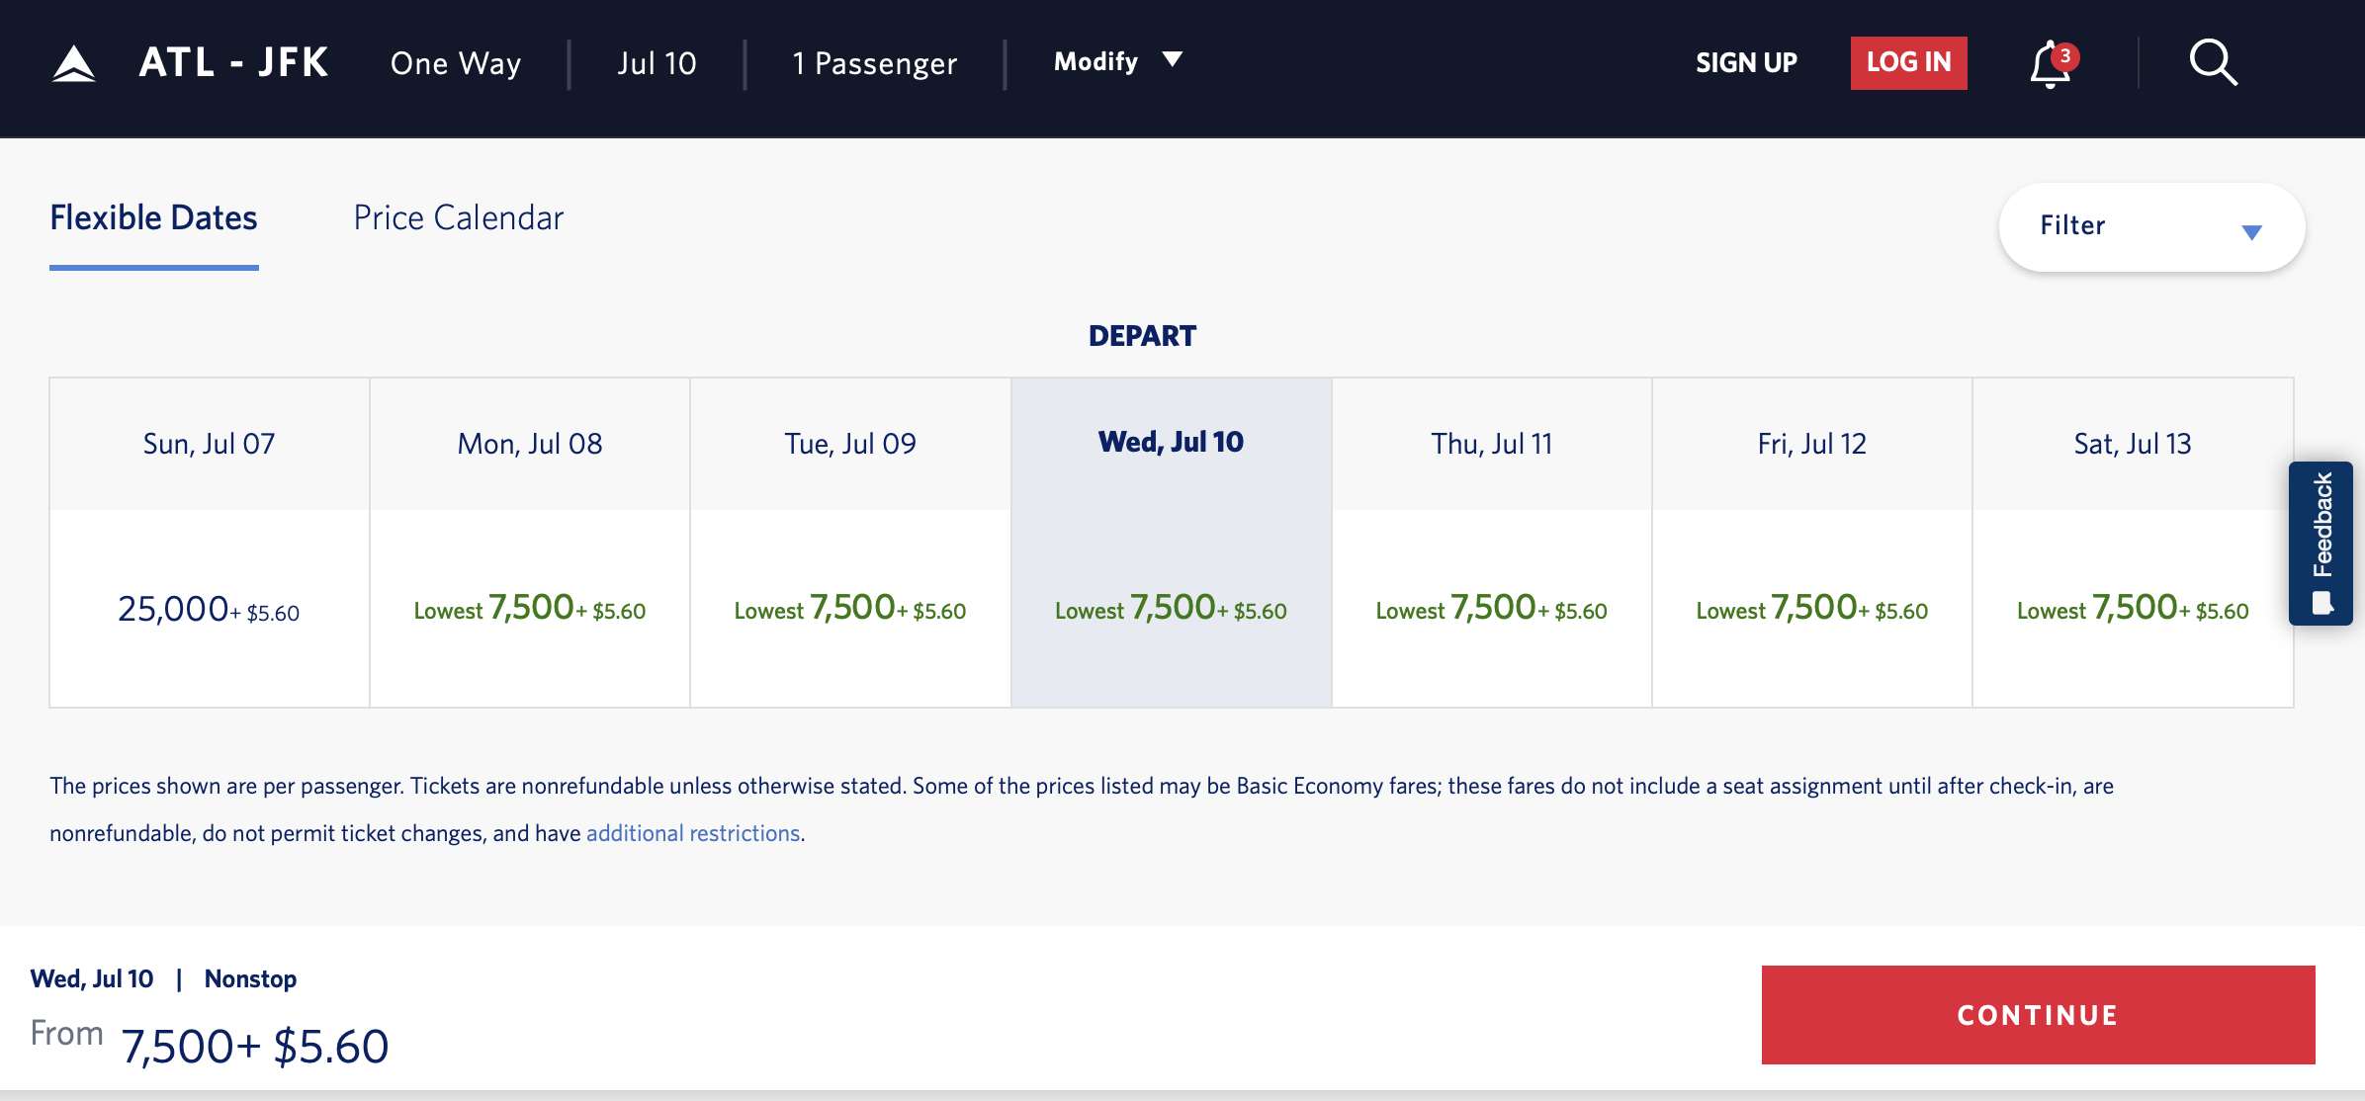Select Sat, Jul 13 departure date
The width and height of the screenshot is (2365, 1101).
click(2133, 542)
